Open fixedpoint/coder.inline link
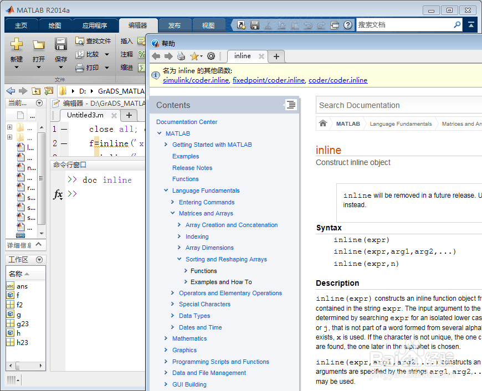Screen dimensions: 482x391 (x=268, y=80)
